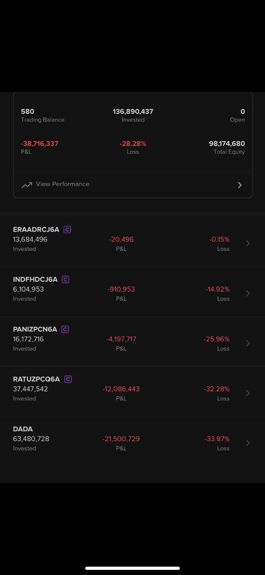This screenshot has width=265, height=575.
Task: Tap the 580 Trading Balance value
Action: (28, 111)
